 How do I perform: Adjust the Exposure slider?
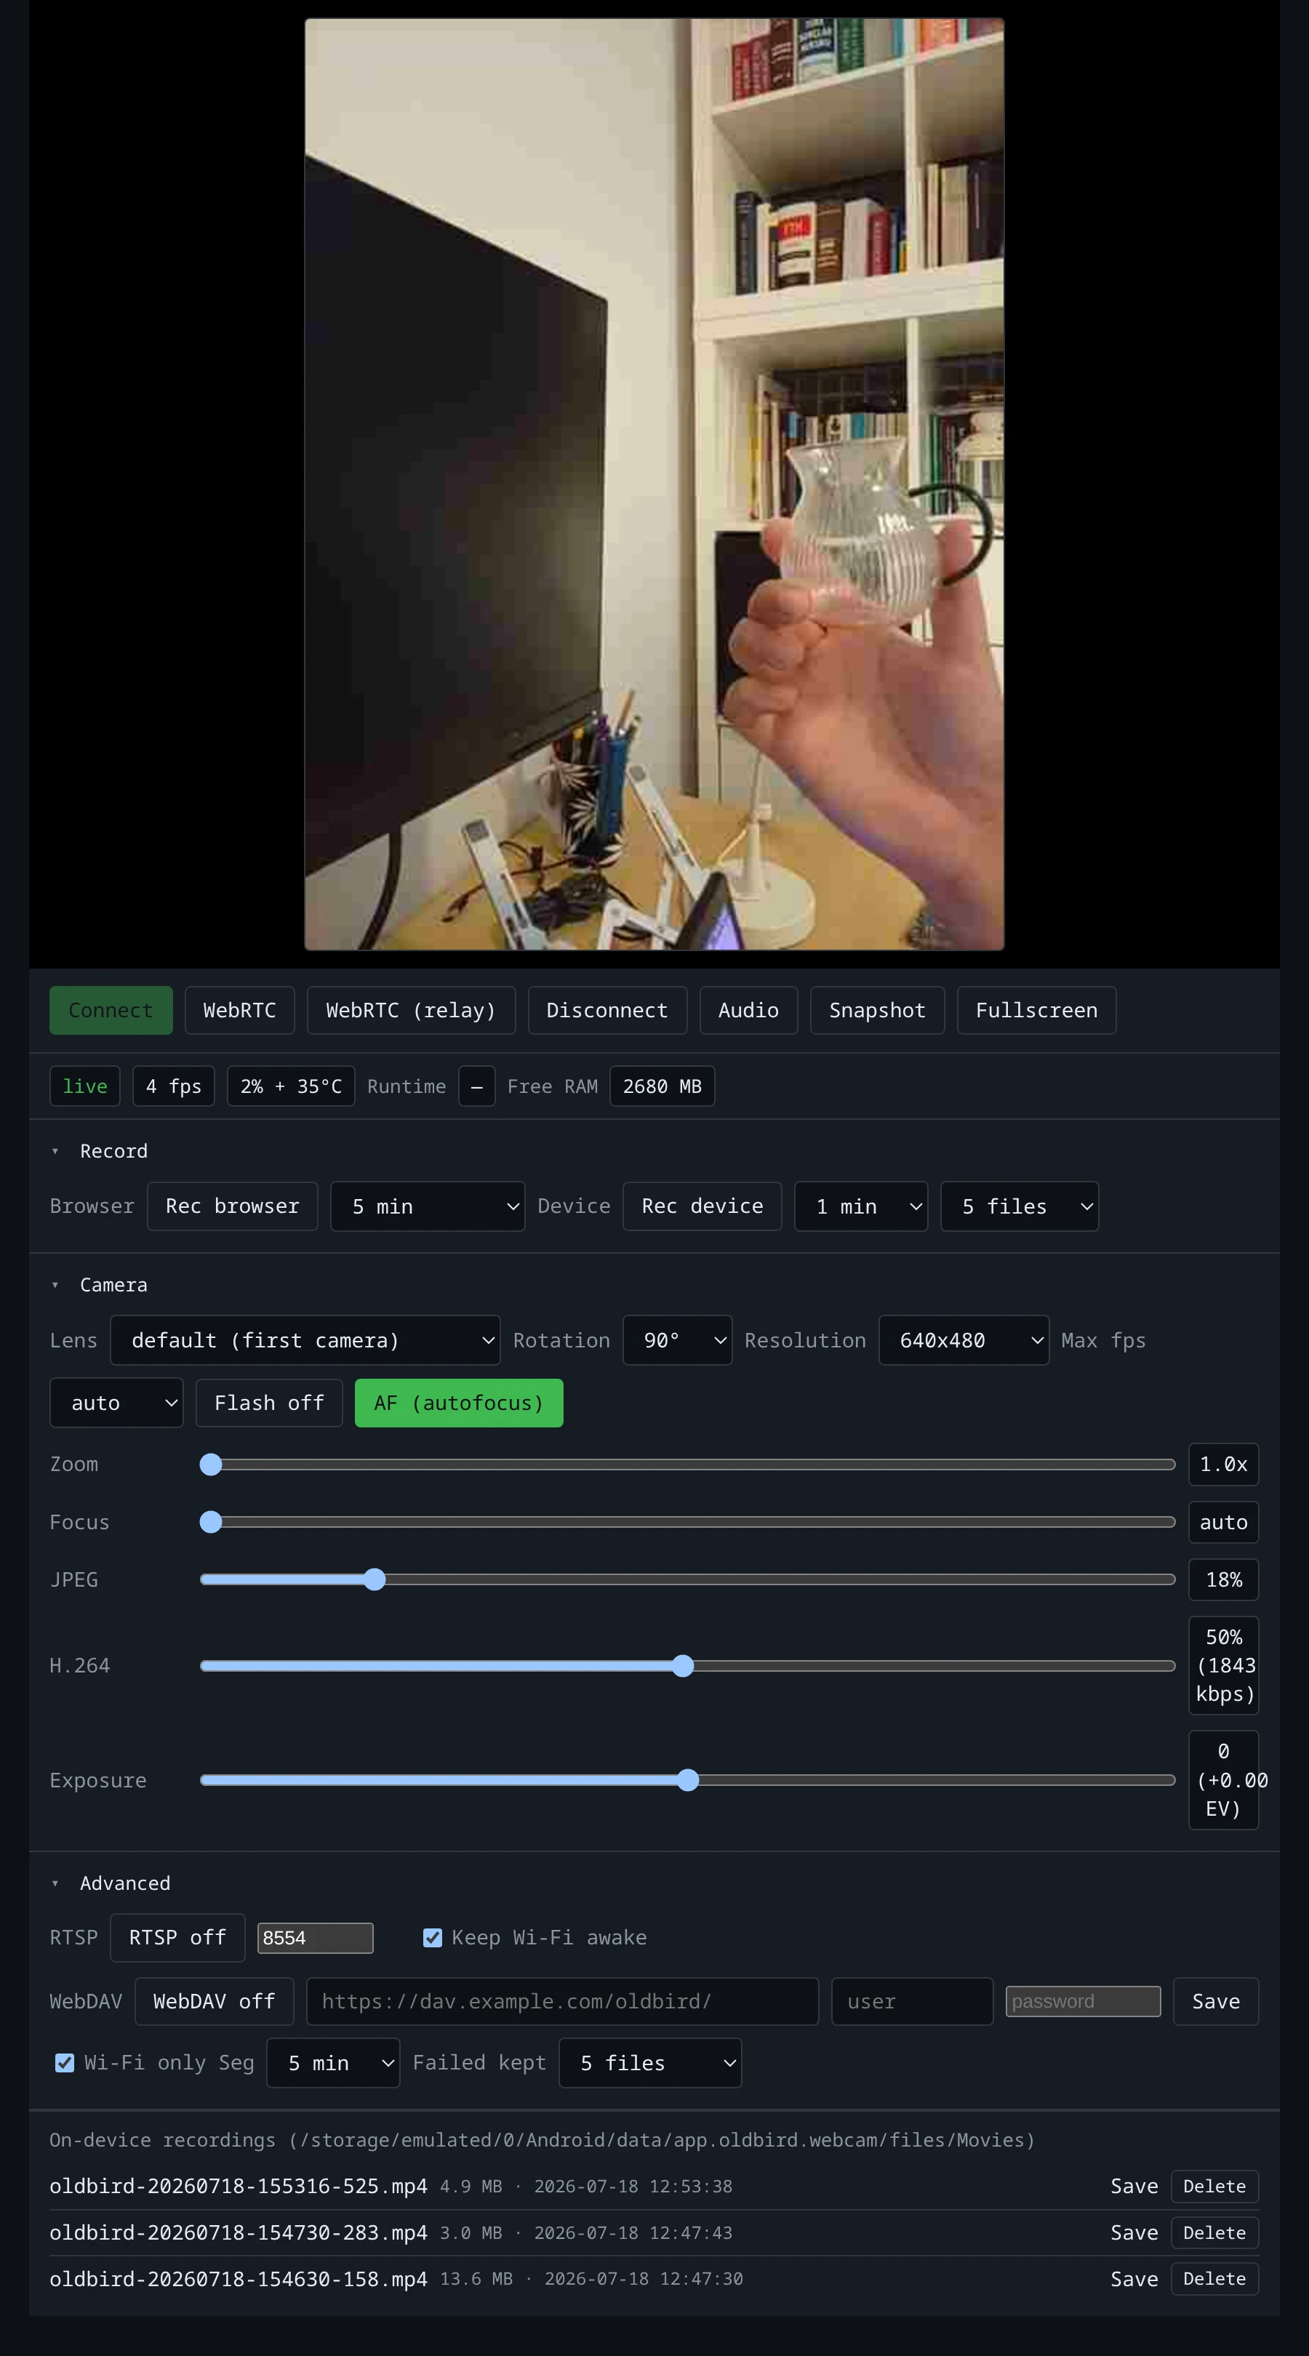(687, 1780)
